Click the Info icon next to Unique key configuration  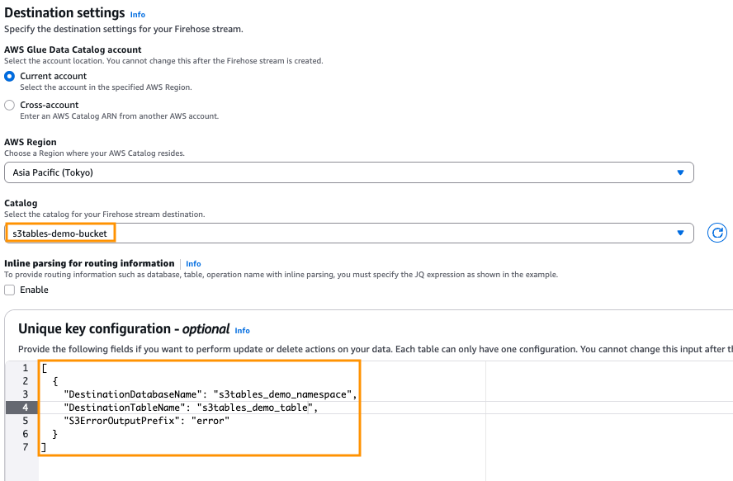242,330
